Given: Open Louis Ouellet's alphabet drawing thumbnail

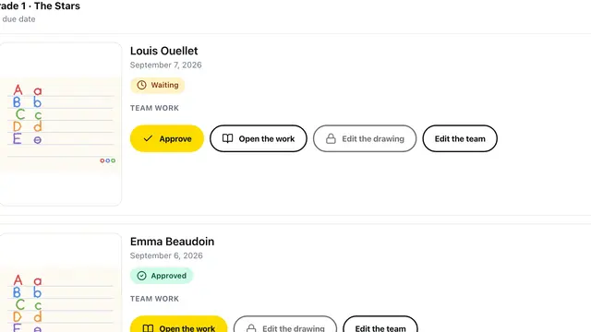Looking at the screenshot, I should (60, 125).
